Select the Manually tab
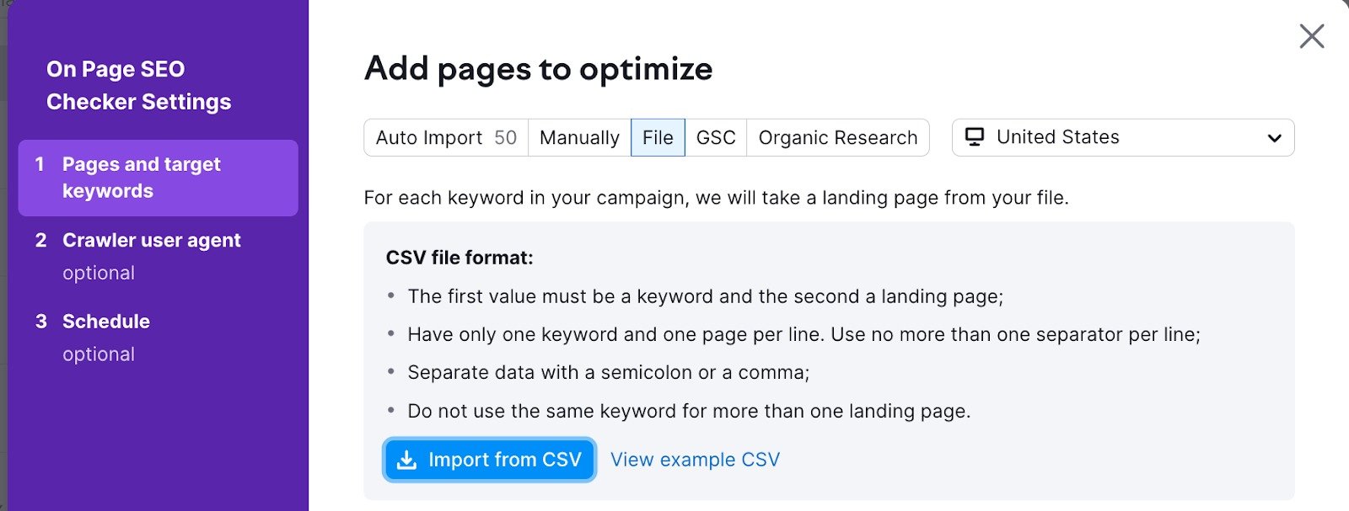The height and width of the screenshot is (511, 1349). click(x=578, y=137)
